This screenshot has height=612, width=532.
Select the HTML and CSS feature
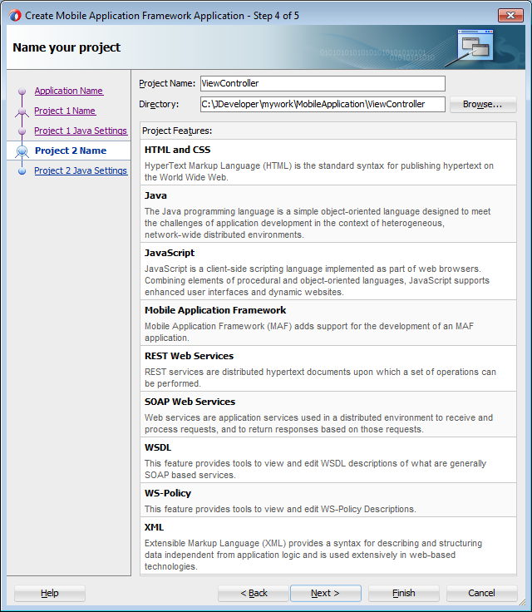328,162
